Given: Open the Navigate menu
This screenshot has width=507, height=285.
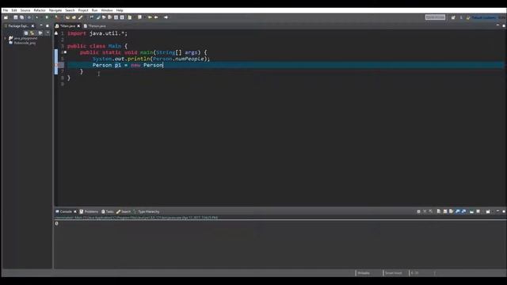Looking at the screenshot, I should coord(55,10).
